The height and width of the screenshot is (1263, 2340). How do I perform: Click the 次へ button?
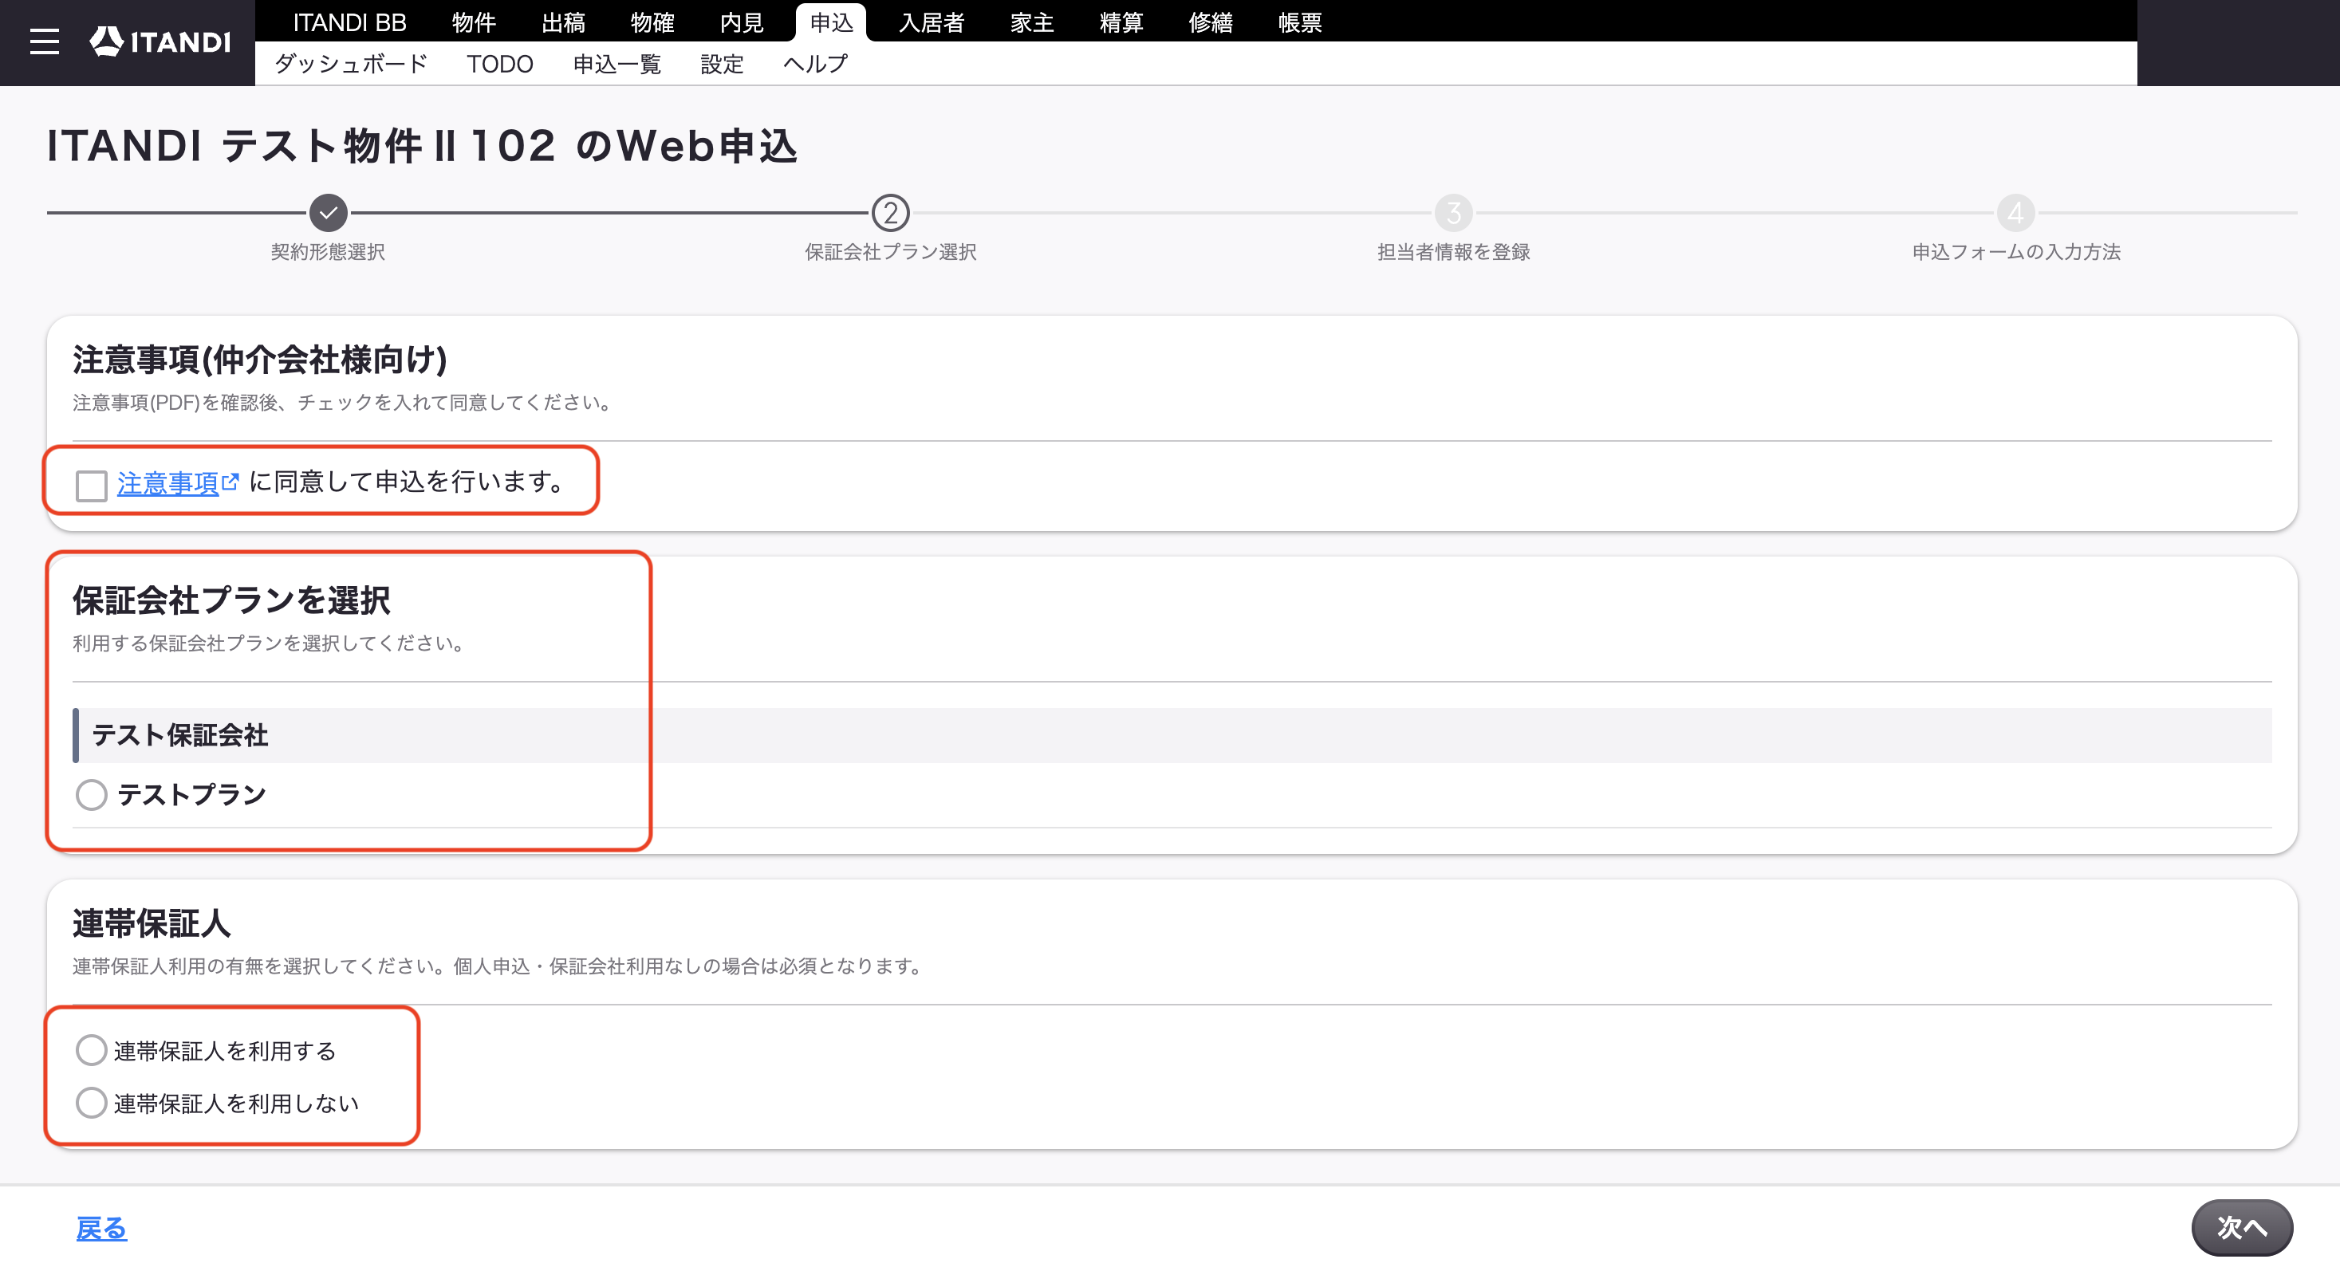tap(2241, 1226)
